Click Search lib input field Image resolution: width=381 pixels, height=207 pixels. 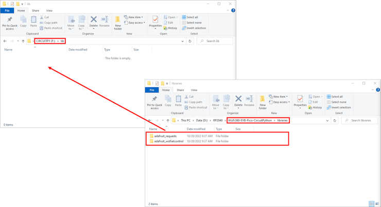[x=215, y=41]
